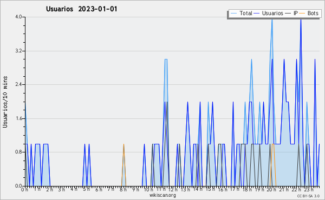Click the 17 h x-axis label
Image resolution: width=325 pixels, height=200 pixels.
(x=235, y=189)
